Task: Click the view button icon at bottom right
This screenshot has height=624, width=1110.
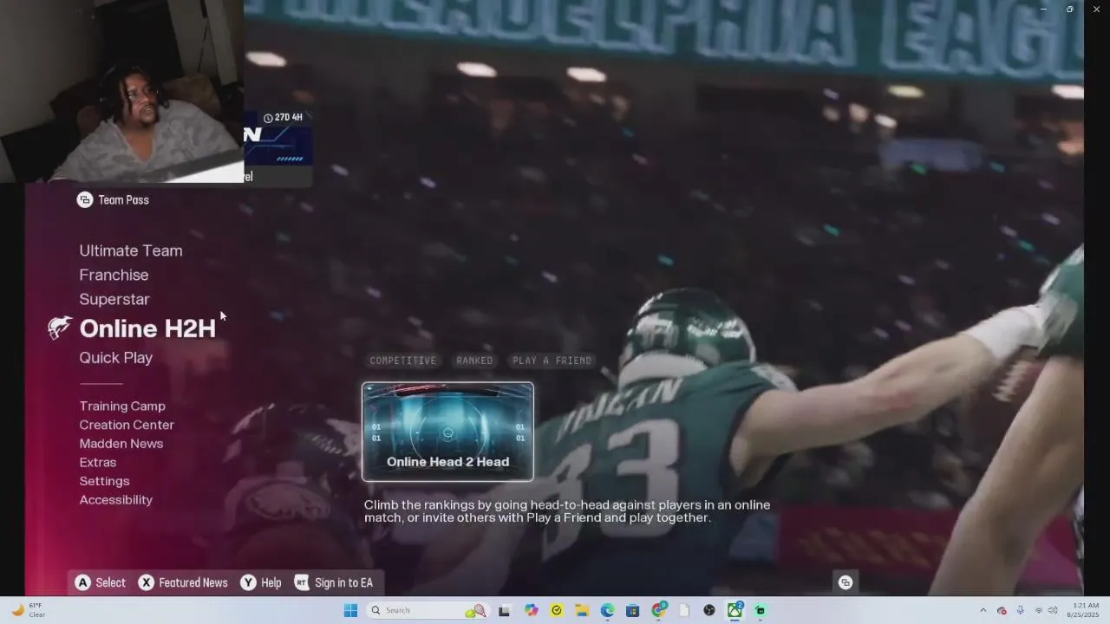Action: pyautogui.click(x=846, y=582)
